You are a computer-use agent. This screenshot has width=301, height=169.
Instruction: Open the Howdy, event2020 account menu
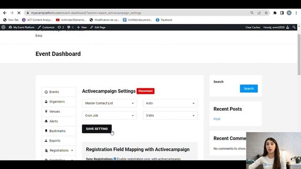(276, 27)
